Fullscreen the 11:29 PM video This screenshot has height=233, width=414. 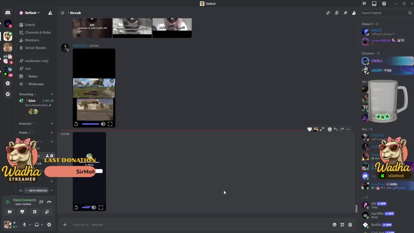[110, 124]
